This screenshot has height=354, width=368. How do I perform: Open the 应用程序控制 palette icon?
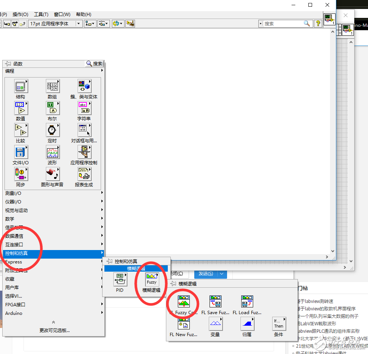(x=84, y=152)
